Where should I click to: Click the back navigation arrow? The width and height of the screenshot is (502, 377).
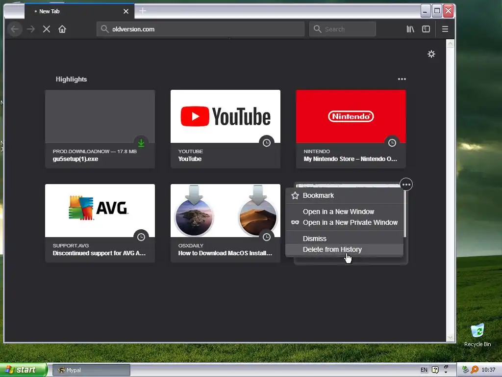14,29
